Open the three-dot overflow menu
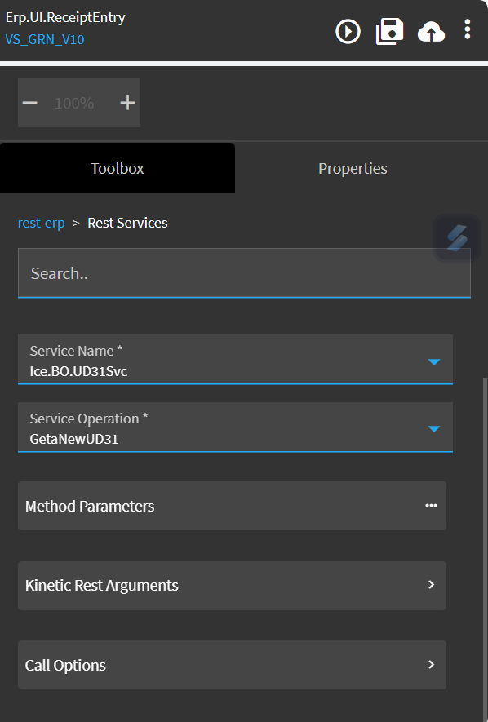 point(468,29)
